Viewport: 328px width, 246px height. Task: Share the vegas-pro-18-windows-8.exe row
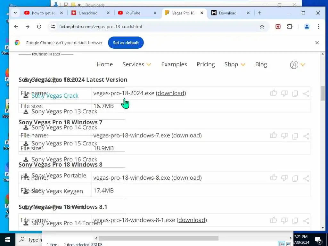(x=306, y=178)
